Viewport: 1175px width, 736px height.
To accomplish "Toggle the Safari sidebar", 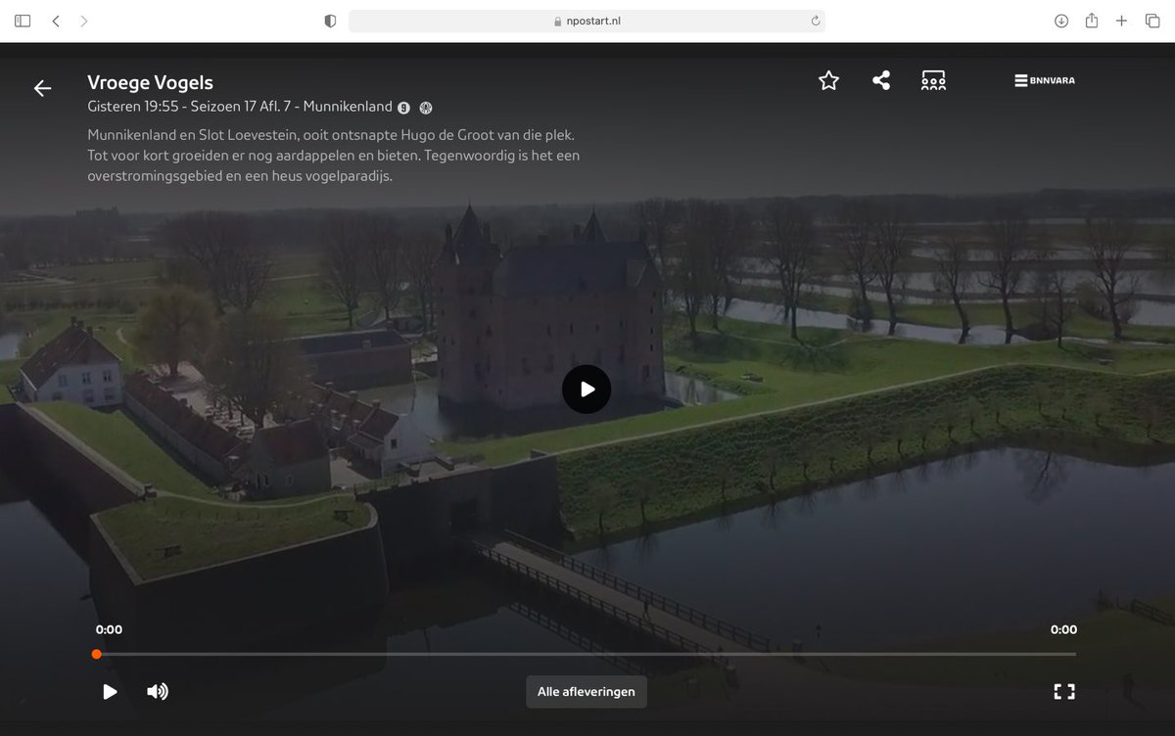I will tap(22, 20).
